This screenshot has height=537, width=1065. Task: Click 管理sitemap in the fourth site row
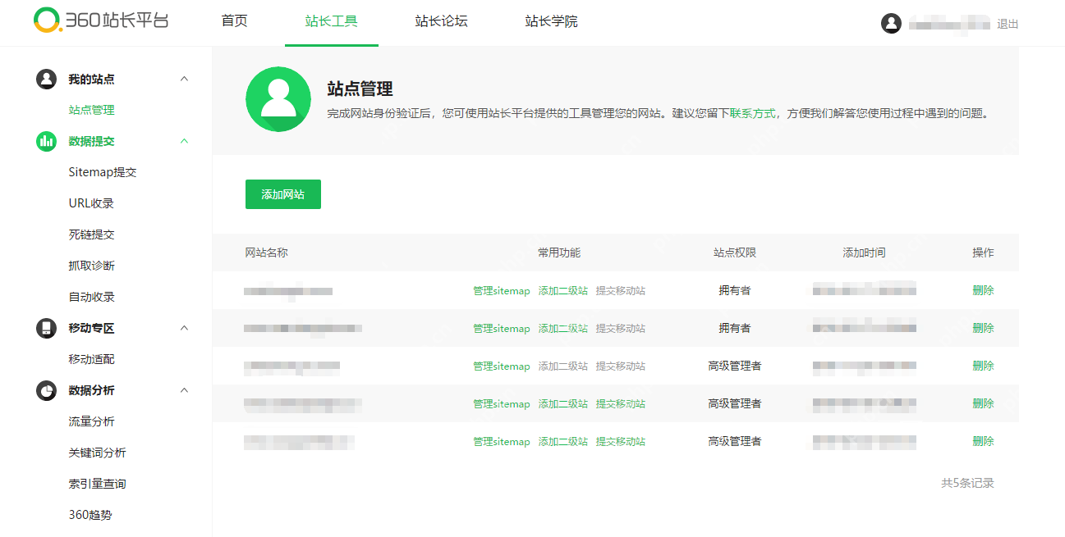click(502, 404)
